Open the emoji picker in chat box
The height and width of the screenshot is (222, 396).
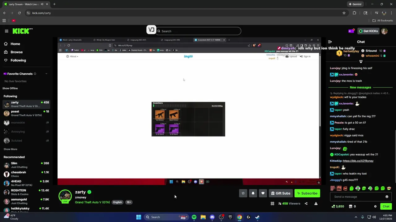pos(387,197)
